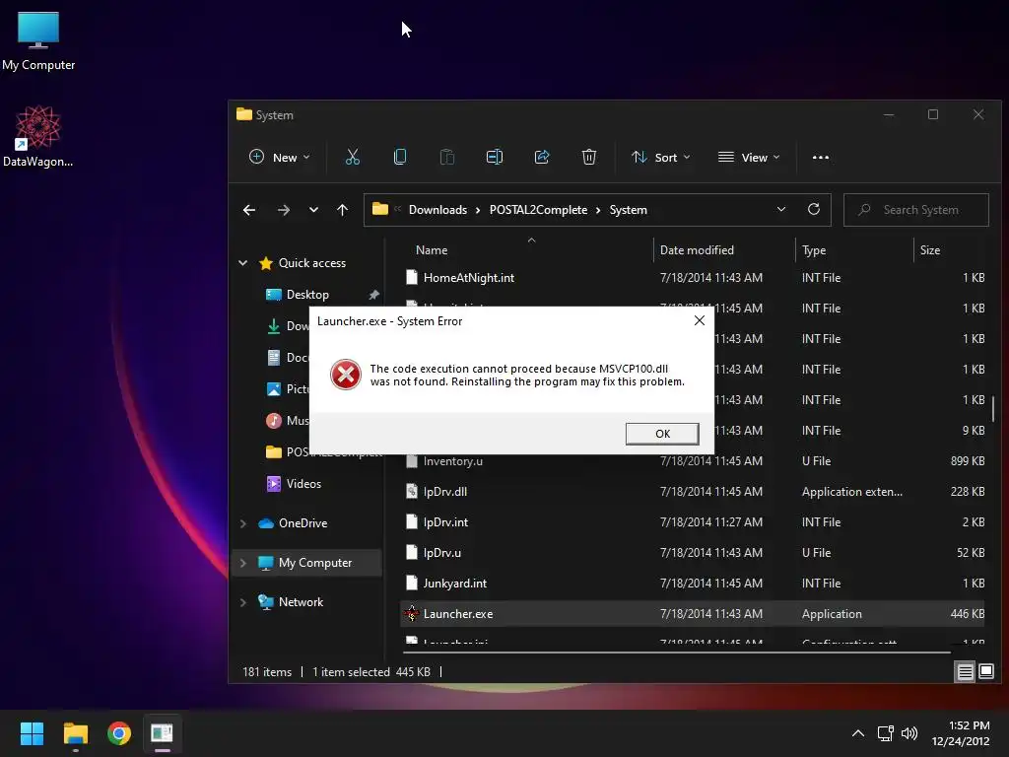Open the Windows Start menu
1009x757 pixels.
click(x=32, y=733)
